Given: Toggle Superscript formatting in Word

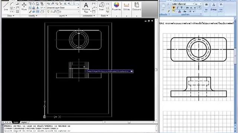Looking at the screenshot, I should (195, 7).
